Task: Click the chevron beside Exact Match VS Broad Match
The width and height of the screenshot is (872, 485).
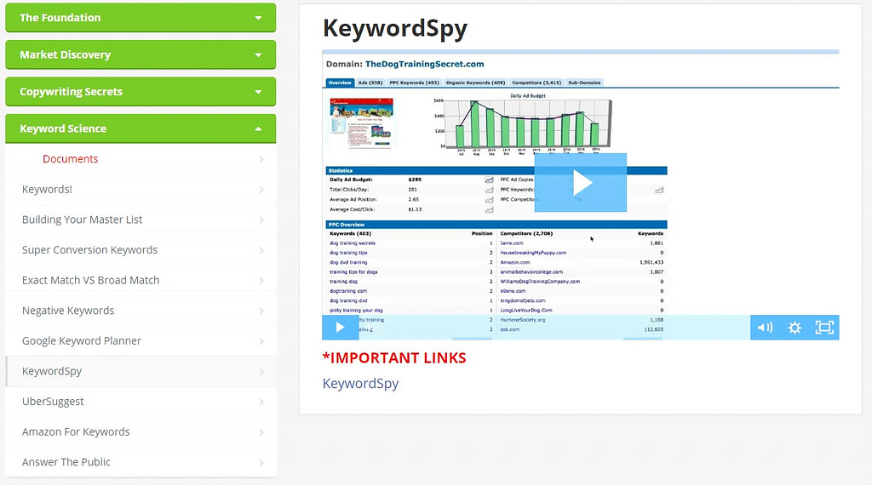Action: 261,281
